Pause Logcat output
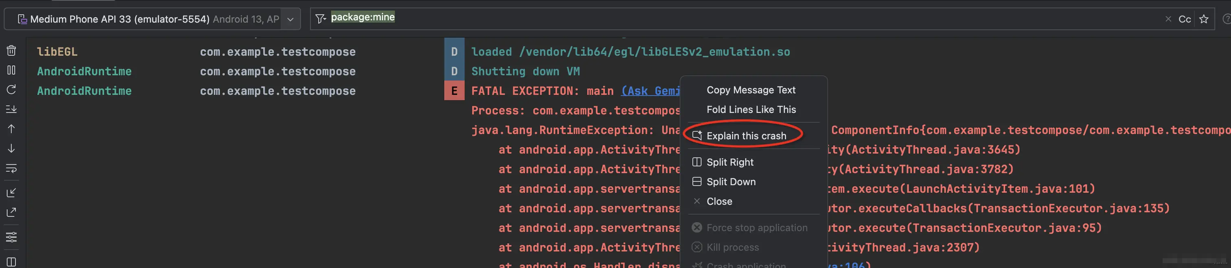This screenshot has height=268, width=1231. coord(11,70)
